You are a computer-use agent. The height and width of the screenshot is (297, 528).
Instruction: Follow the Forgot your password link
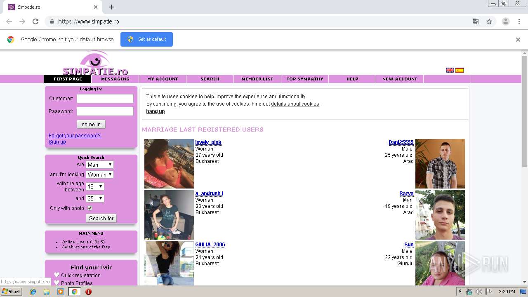coord(75,136)
